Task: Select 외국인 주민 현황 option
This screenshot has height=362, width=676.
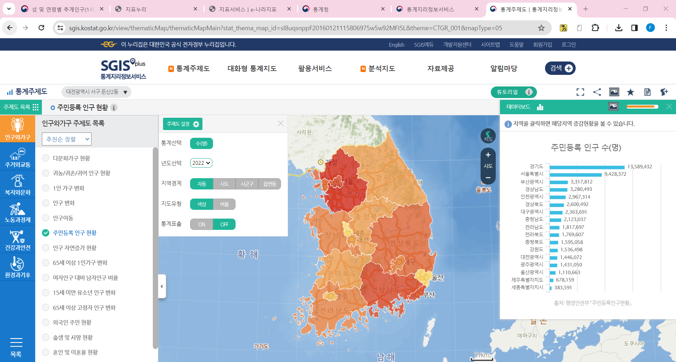Action: (x=45, y=322)
